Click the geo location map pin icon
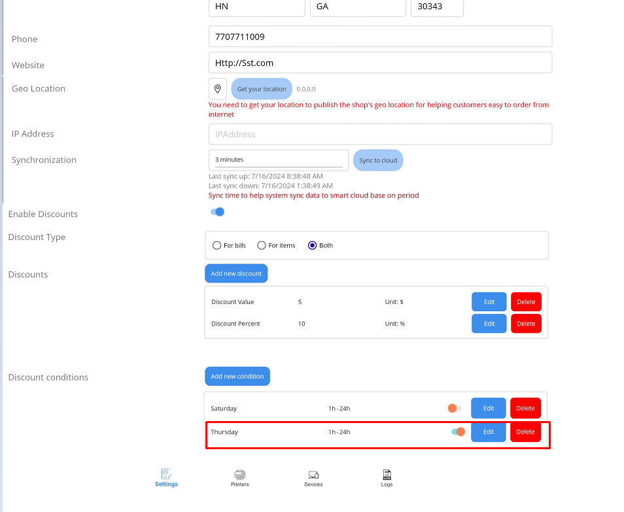Image resolution: width=624 pixels, height=512 pixels. click(218, 89)
